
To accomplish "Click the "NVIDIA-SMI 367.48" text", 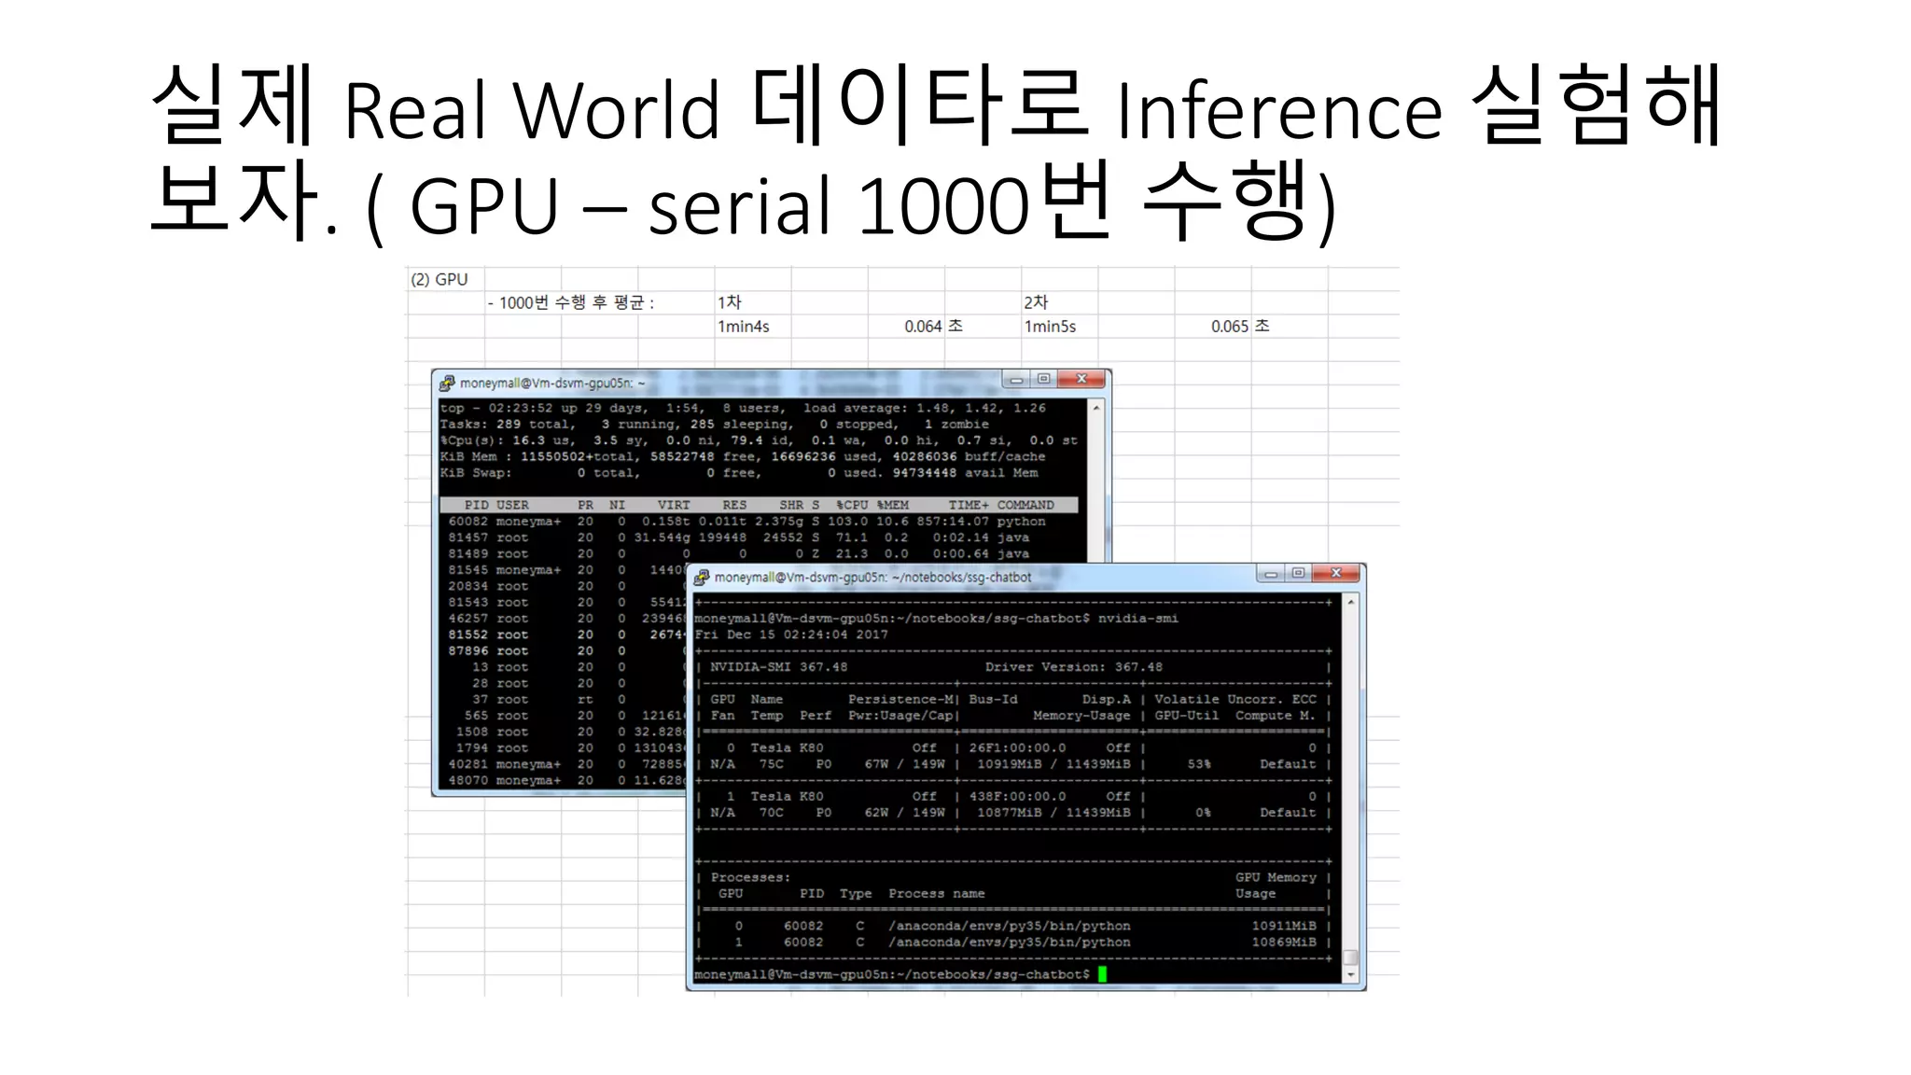I will click(x=778, y=667).
